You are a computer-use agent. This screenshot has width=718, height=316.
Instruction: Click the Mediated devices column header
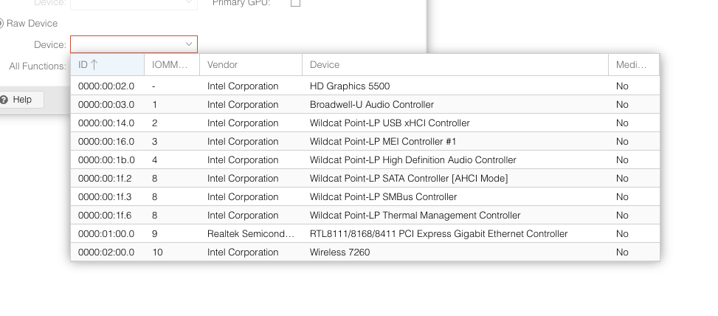pos(633,65)
